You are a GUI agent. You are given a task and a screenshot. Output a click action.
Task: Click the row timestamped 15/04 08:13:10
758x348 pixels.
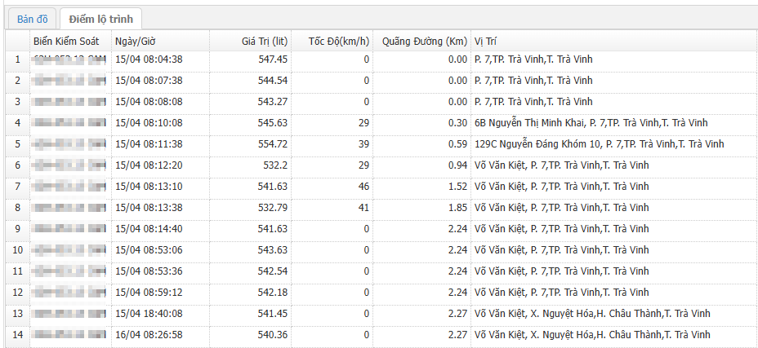pos(149,187)
